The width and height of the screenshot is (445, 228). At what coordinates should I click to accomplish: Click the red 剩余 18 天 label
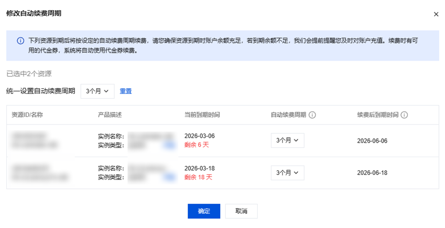(198, 177)
